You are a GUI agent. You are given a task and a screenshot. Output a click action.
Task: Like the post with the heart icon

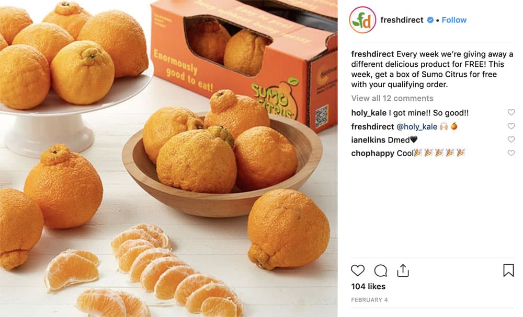(358, 271)
